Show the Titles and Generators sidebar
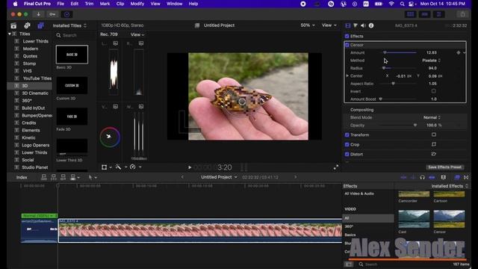478x269 pixels. tap(40, 25)
